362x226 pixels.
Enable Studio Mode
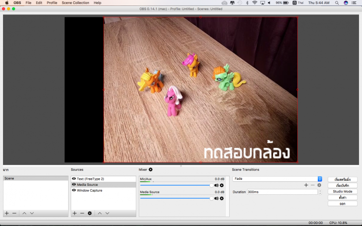click(343, 191)
